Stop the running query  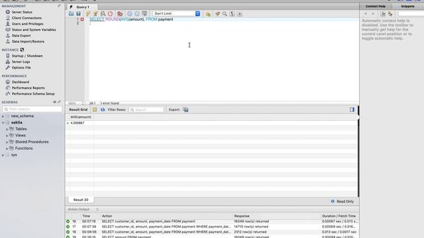[111, 13]
